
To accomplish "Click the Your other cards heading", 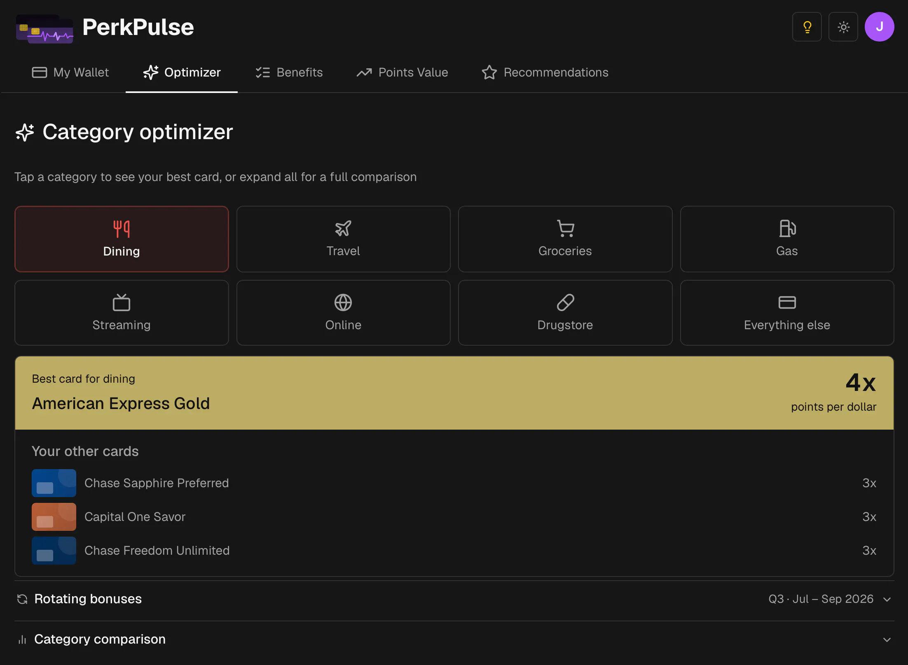I will point(85,451).
